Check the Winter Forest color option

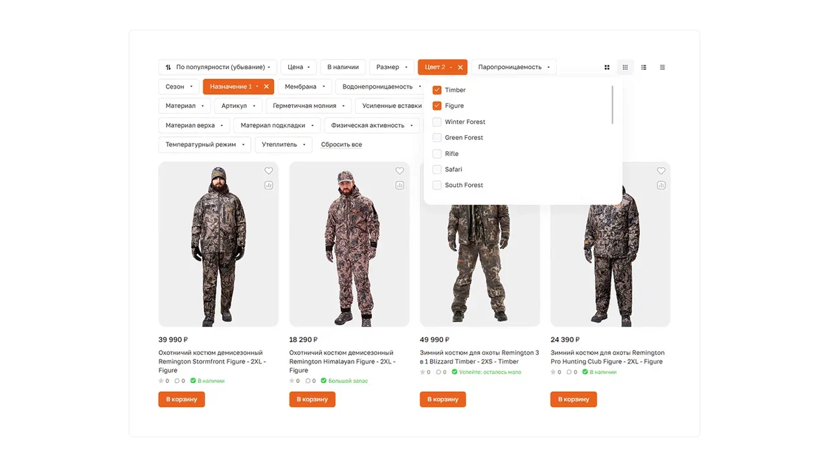point(437,122)
